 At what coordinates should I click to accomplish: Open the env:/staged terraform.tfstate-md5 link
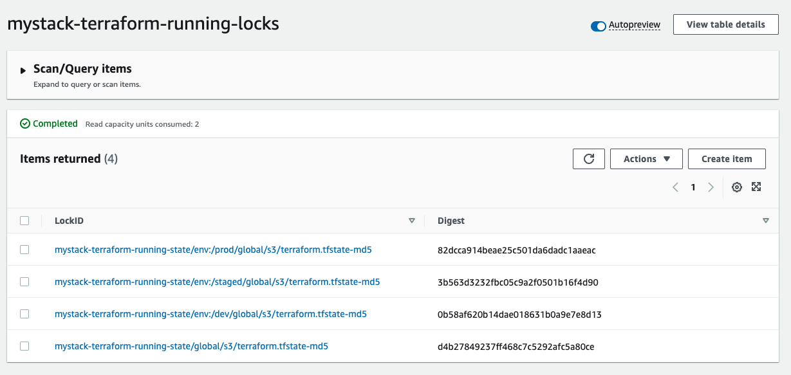click(217, 282)
